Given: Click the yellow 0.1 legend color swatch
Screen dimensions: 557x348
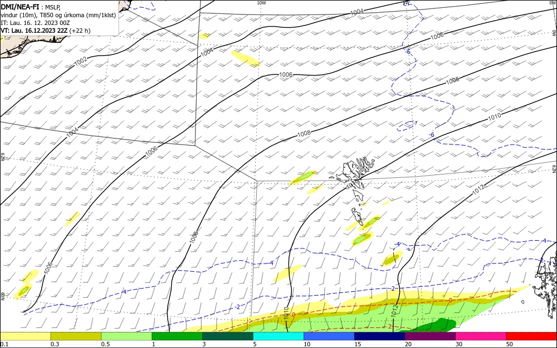Looking at the screenshot, I should (x=26, y=336).
